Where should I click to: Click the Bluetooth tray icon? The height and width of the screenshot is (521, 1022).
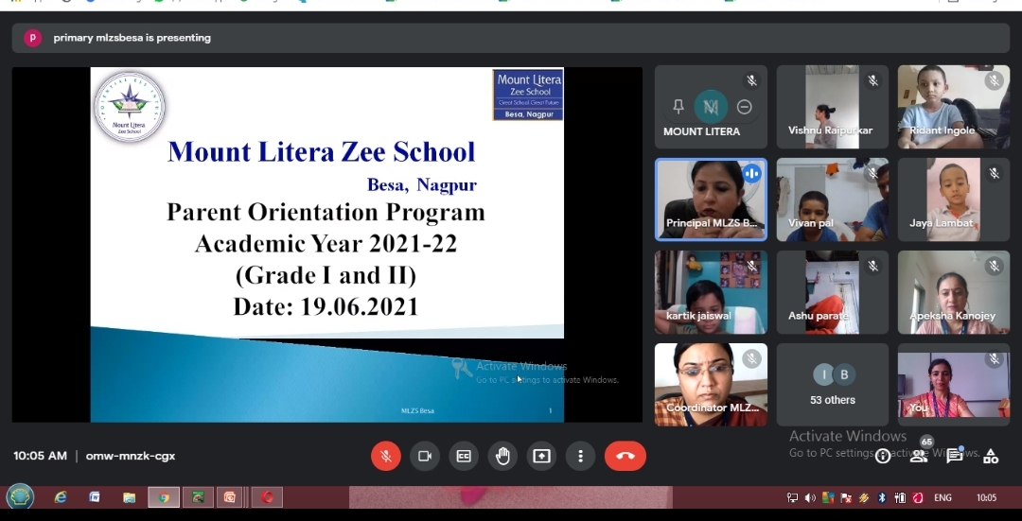coord(882,497)
